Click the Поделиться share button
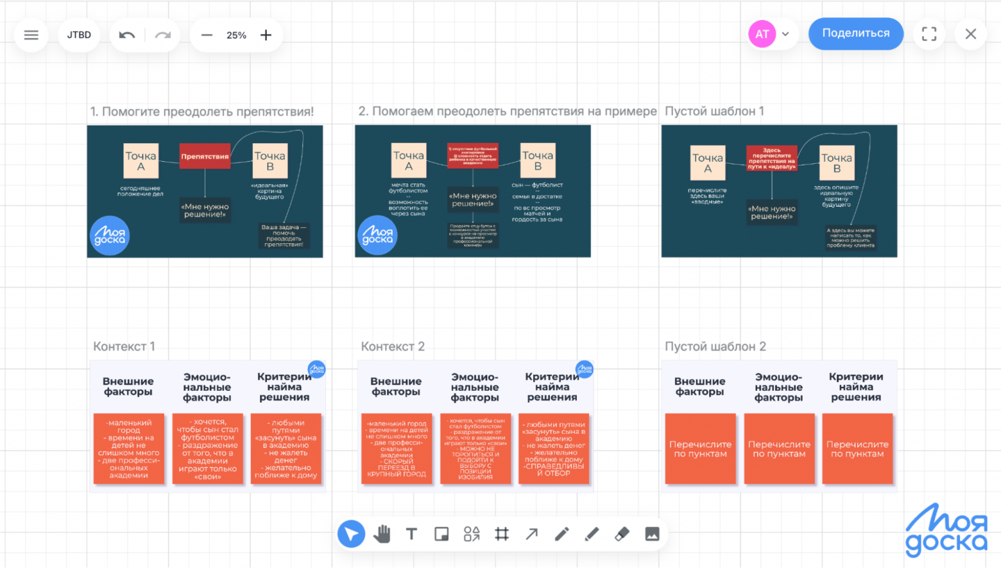This screenshot has width=1001, height=568. pos(855,33)
